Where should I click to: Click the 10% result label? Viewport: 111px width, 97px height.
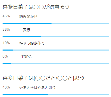point(6,43)
